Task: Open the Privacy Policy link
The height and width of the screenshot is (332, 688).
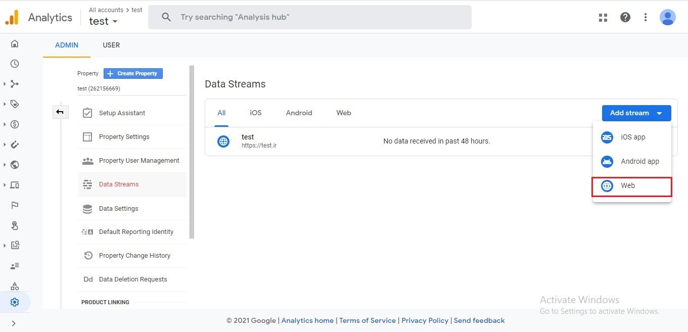Action: (x=425, y=320)
